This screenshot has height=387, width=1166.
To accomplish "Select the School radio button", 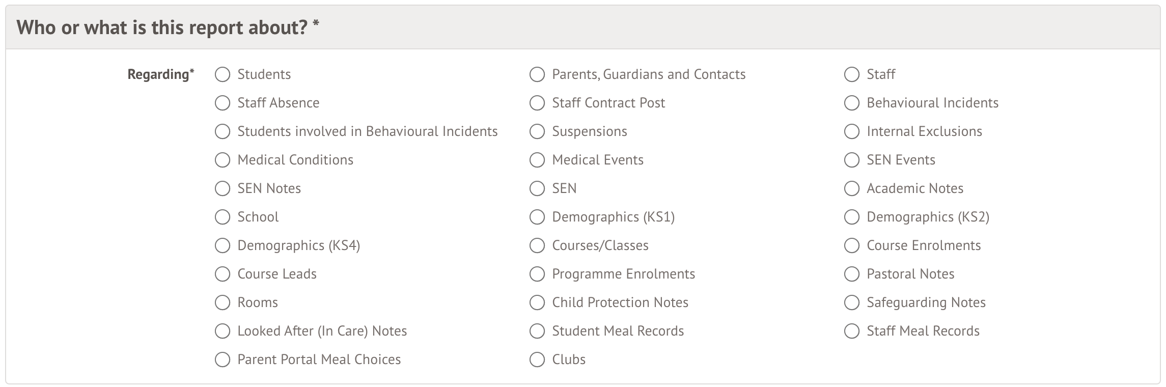I will (223, 217).
